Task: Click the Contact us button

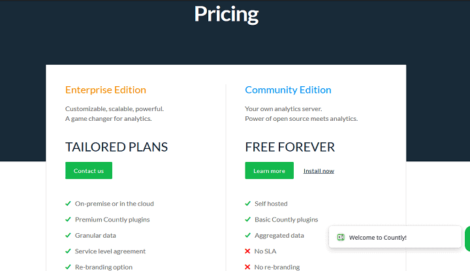Action: click(89, 170)
